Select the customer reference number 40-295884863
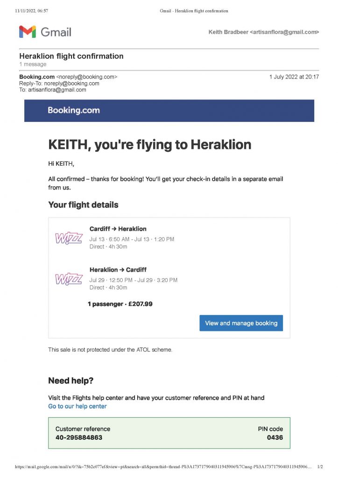 79,437
